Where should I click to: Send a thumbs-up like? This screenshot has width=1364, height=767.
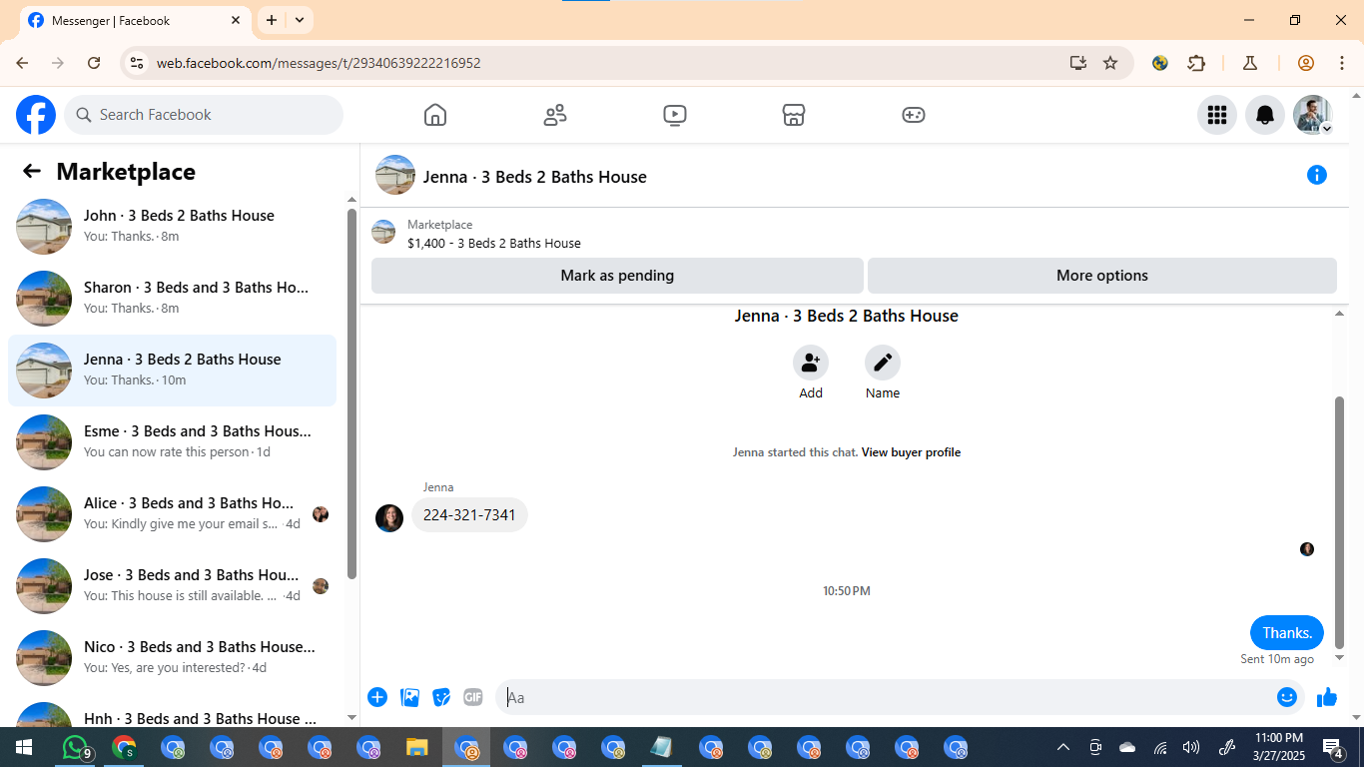[x=1327, y=697]
